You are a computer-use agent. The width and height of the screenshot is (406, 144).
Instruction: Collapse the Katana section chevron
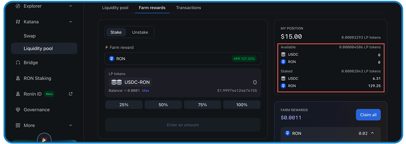[x=70, y=22]
